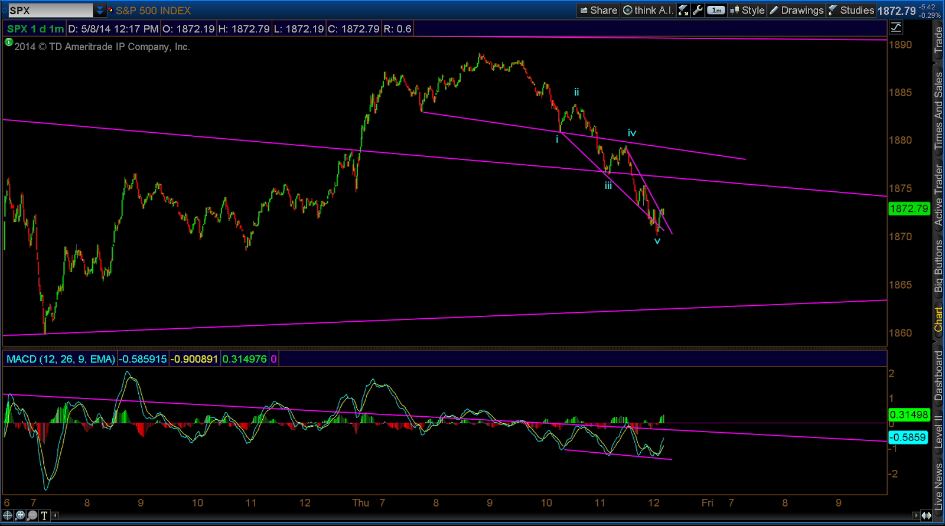Activate the text note T tool

(44, 515)
